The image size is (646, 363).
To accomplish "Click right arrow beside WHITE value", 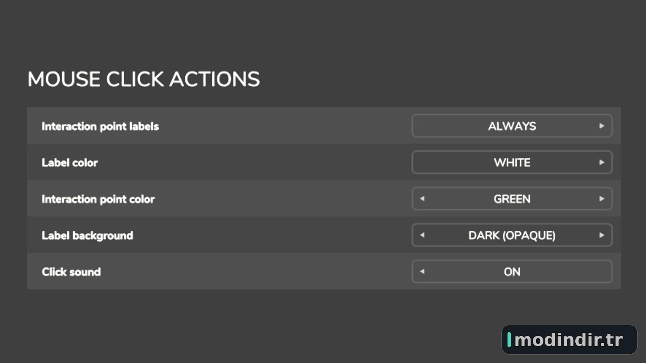I will [602, 162].
